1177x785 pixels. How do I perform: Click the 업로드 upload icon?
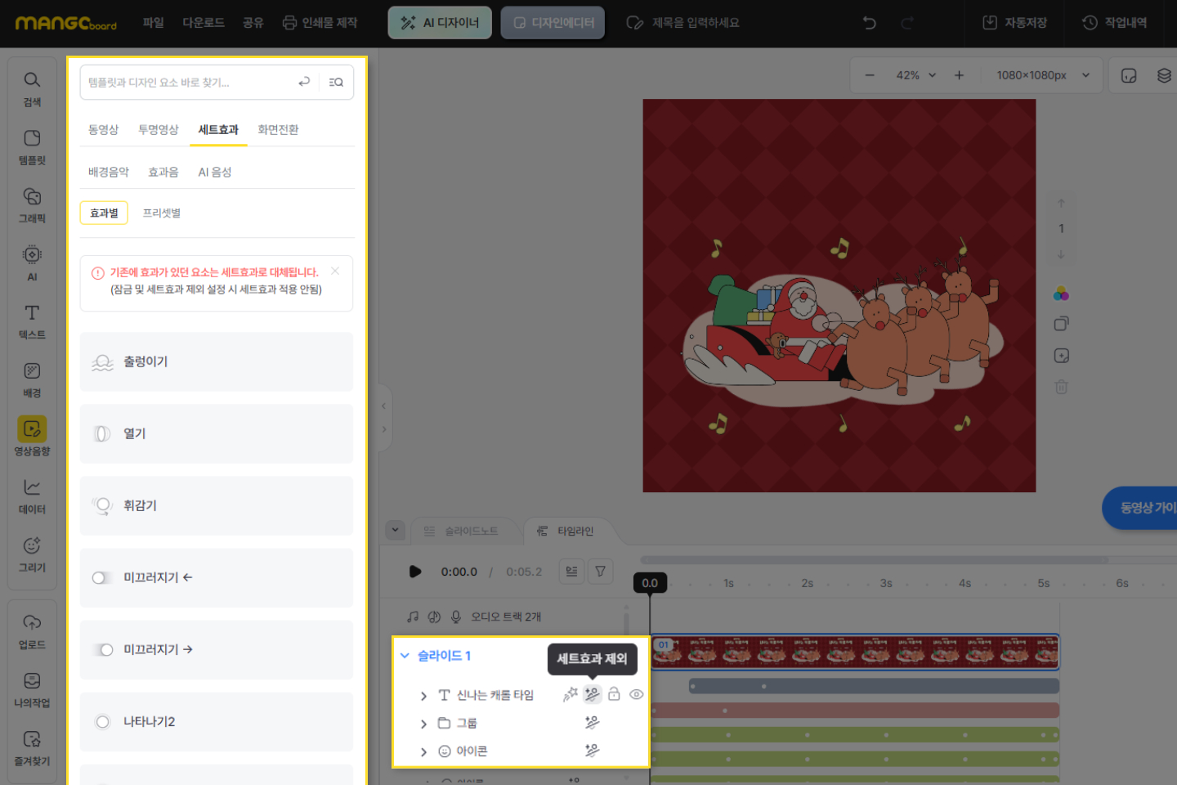(x=32, y=631)
